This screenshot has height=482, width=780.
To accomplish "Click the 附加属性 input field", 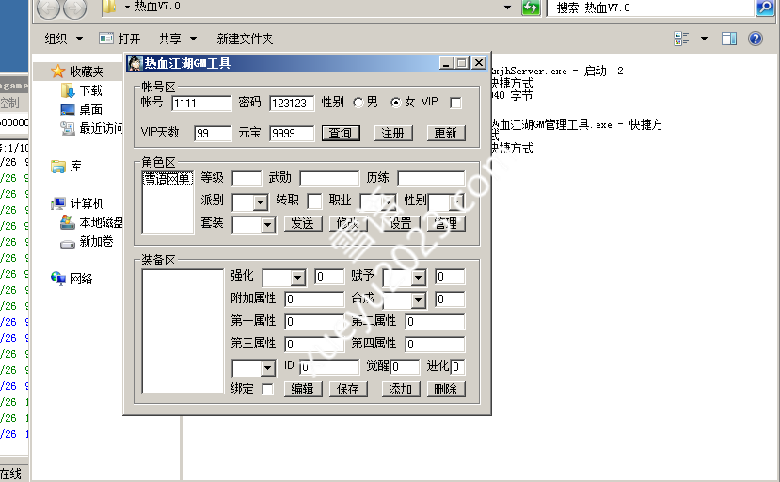I will pos(314,299).
